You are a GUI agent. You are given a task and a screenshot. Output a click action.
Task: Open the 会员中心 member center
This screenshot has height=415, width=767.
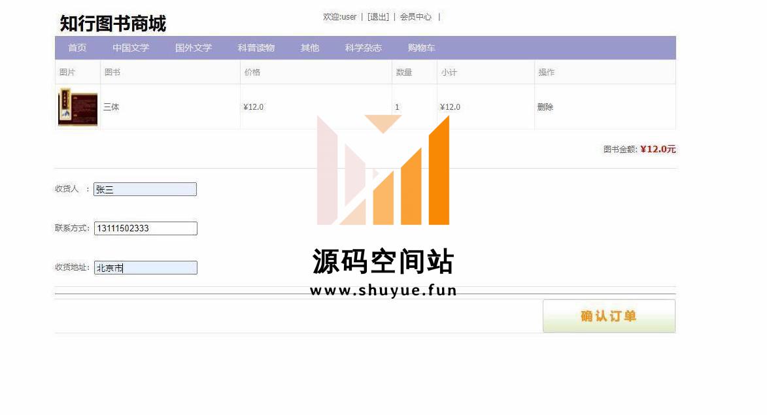416,17
